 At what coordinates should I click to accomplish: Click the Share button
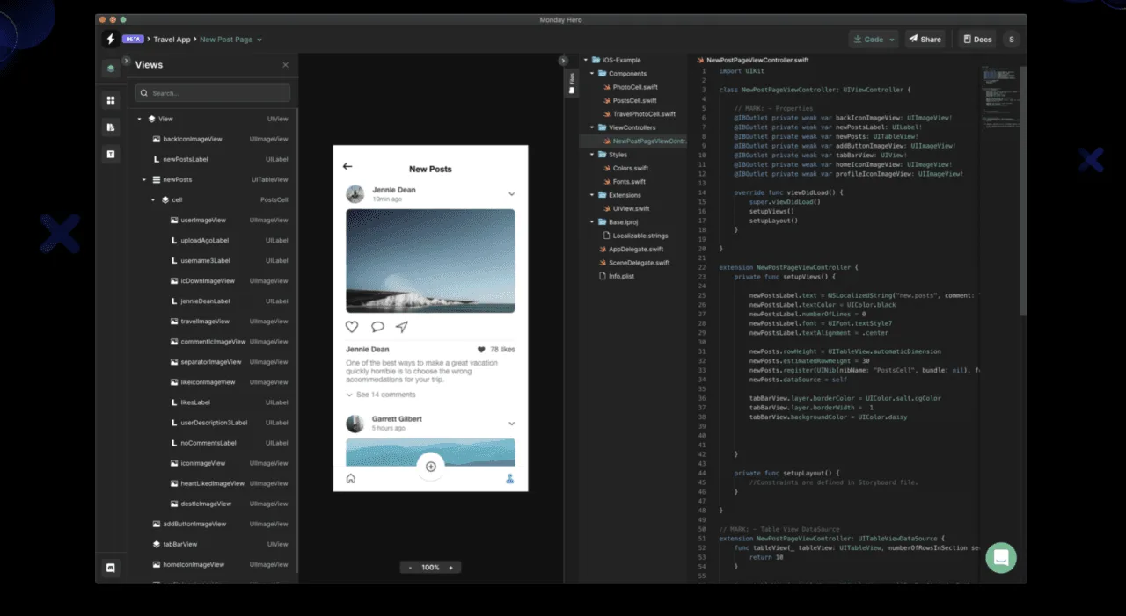click(925, 40)
